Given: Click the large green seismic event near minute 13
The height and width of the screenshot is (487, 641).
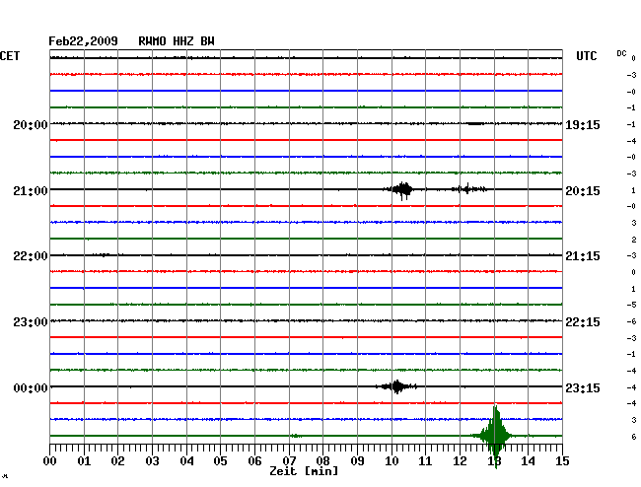Looking at the screenshot, I should point(495,436).
